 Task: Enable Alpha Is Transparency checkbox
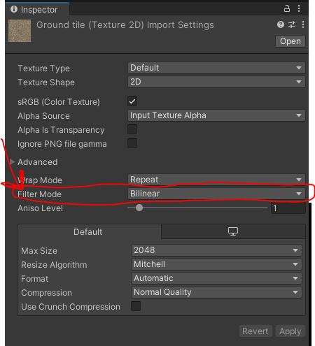pyautogui.click(x=132, y=129)
